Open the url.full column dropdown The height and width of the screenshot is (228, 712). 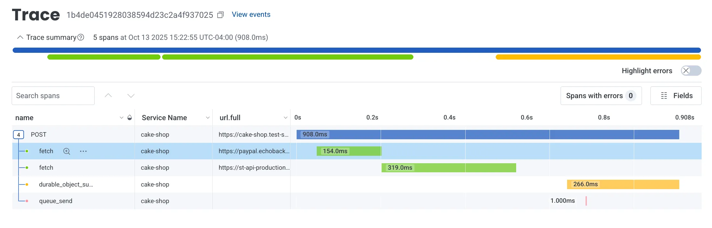pyautogui.click(x=286, y=118)
